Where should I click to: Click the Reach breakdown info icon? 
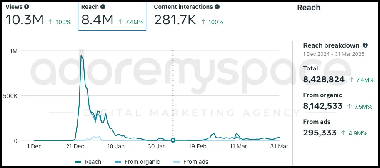[365, 45]
